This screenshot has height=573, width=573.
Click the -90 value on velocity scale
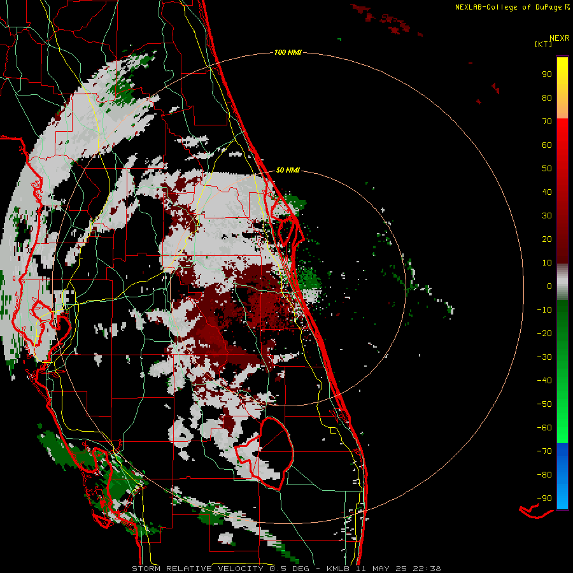[544, 499]
